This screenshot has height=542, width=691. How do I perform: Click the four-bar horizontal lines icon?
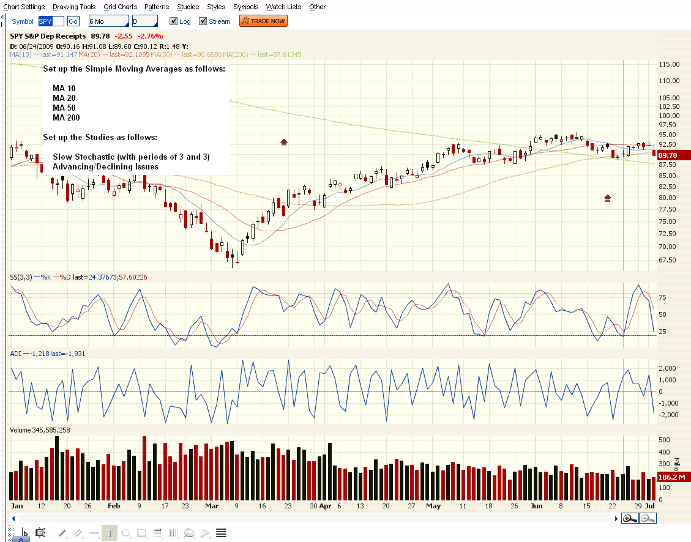221,533
